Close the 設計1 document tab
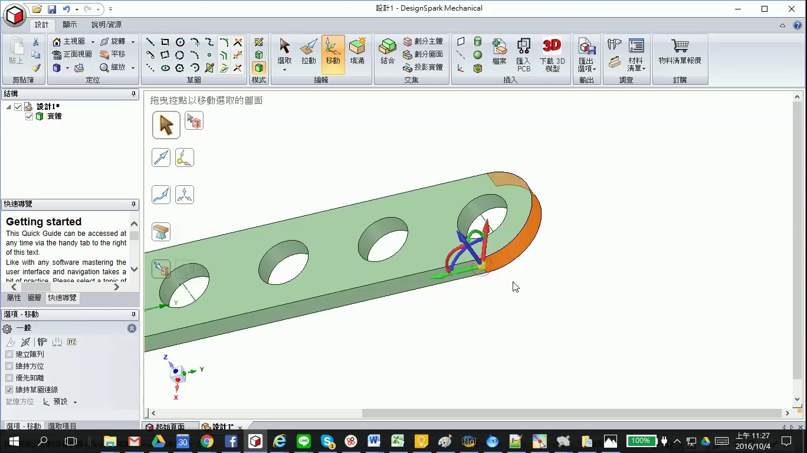807x453 pixels. pyautogui.click(x=240, y=428)
